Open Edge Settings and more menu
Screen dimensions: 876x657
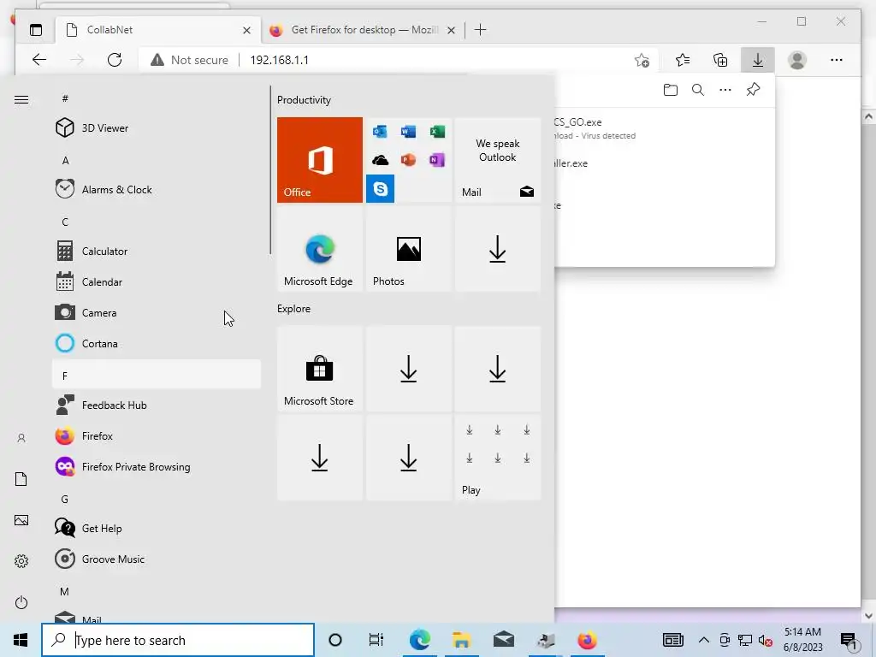[837, 60]
